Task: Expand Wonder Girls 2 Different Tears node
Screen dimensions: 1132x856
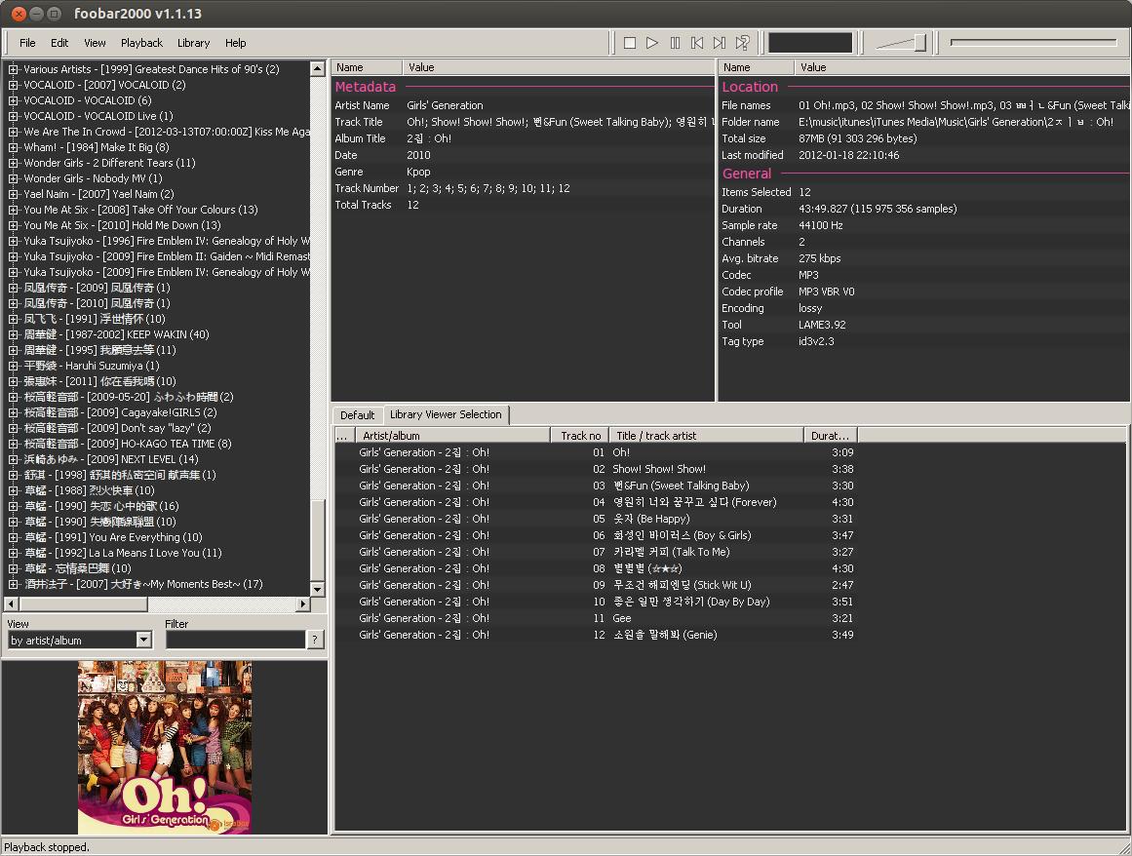Action: (13, 163)
